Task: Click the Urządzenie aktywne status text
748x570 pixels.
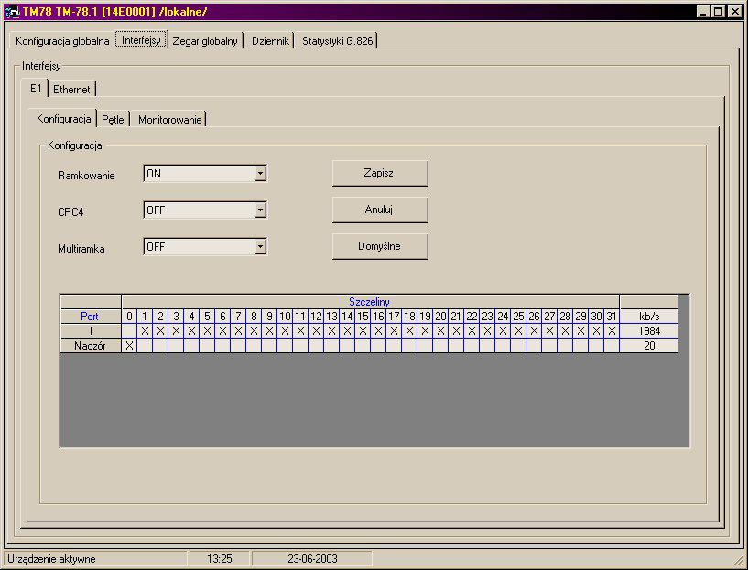Action: [51, 558]
